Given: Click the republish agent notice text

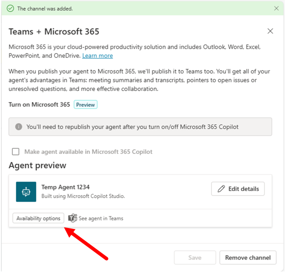Looking at the screenshot, I should [132, 127].
